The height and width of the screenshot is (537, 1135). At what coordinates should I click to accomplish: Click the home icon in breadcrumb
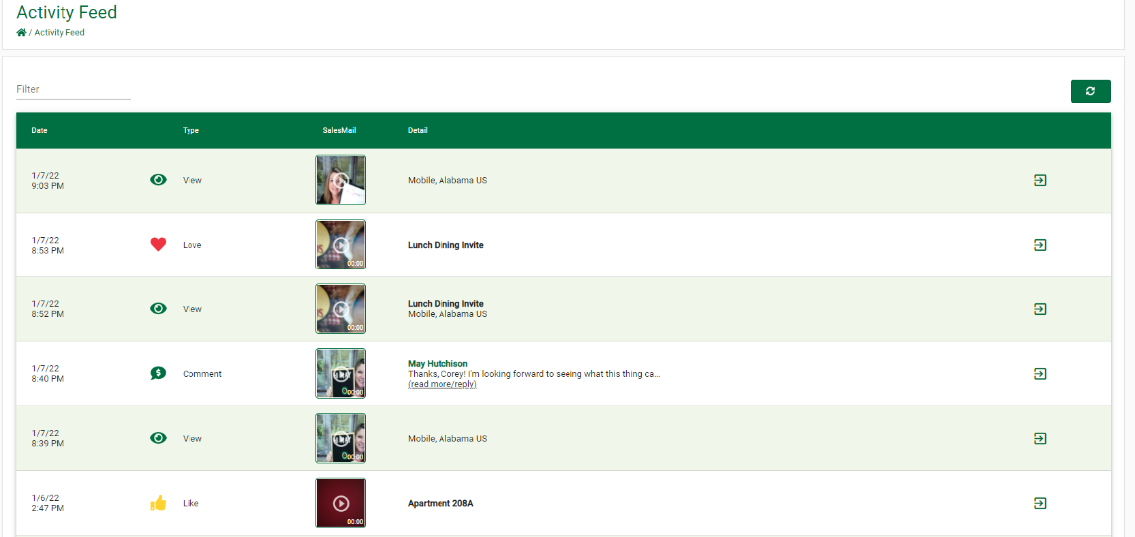click(21, 33)
